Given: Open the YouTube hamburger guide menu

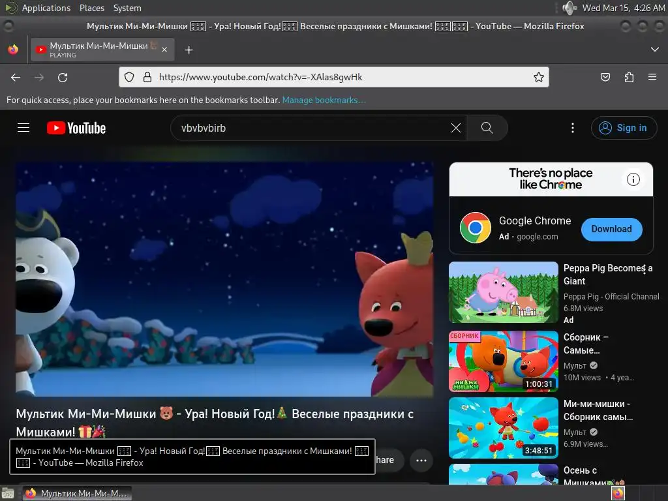Looking at the screenshot, I should click(23, 128).
